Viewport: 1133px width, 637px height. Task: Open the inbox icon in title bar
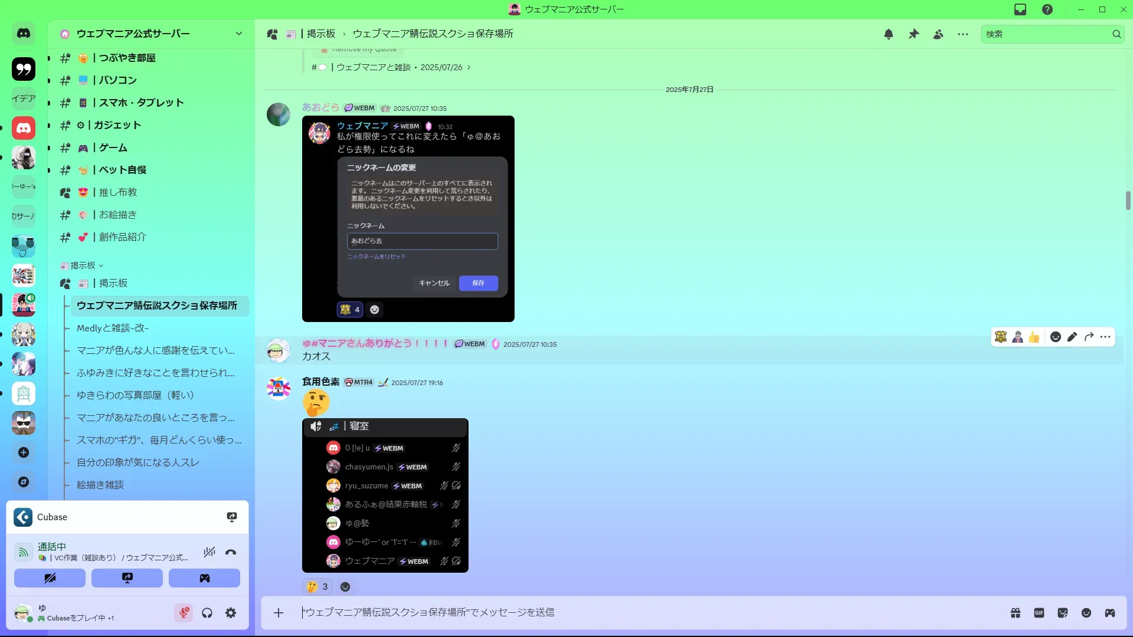point(1020,9)
